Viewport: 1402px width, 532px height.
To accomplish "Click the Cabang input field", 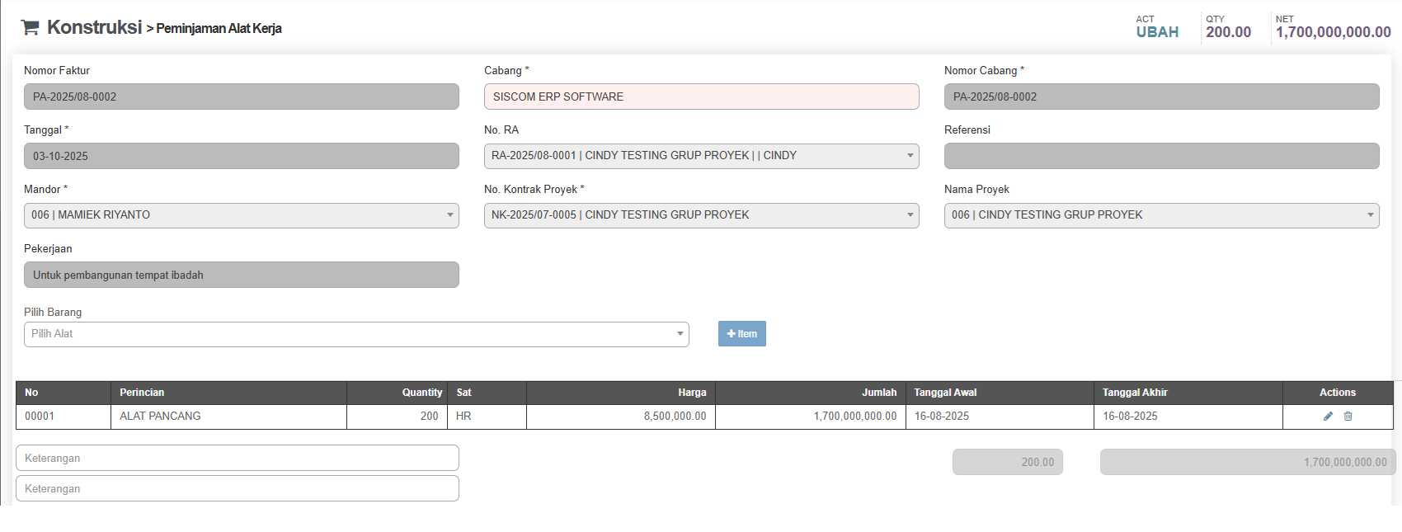I will coord(701,97).
